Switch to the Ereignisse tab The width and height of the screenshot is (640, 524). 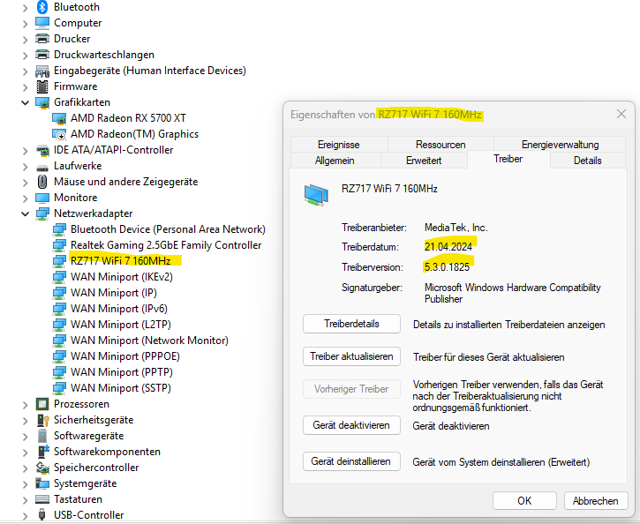[339, 145]
